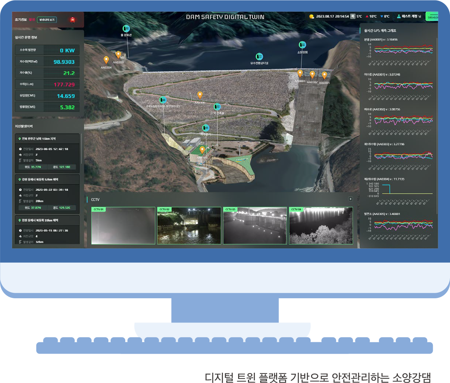Open the Dashboard tab at top right
The width and height of the screenshot is (450, 383).
tap(432, 17)
